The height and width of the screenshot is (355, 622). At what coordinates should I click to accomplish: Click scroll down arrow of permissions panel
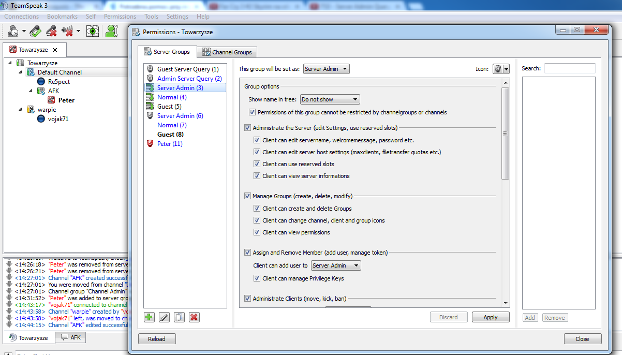click(506, 303)
